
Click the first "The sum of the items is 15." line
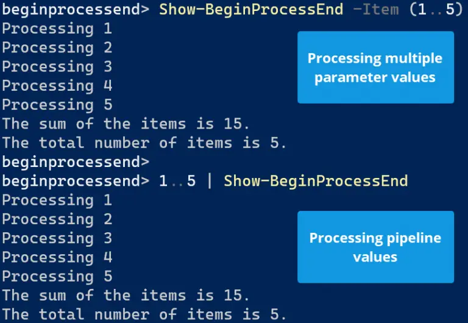126,124
